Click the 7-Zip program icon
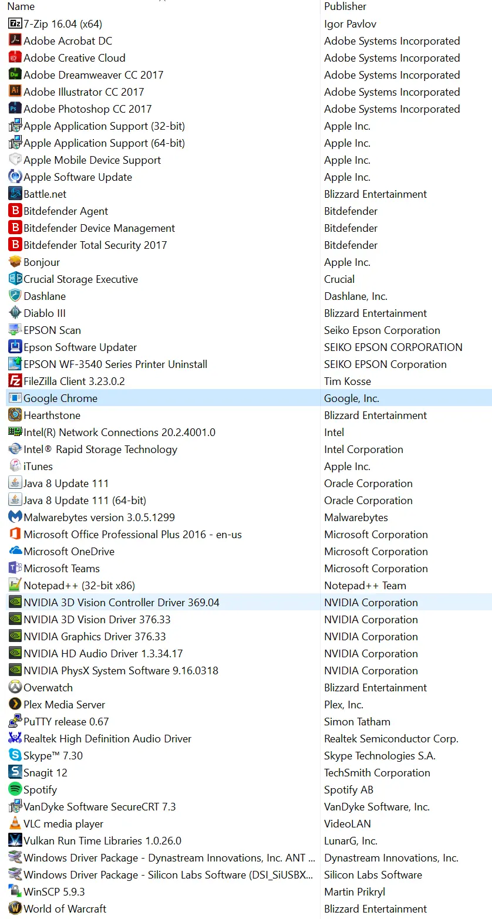 (15, 24)
